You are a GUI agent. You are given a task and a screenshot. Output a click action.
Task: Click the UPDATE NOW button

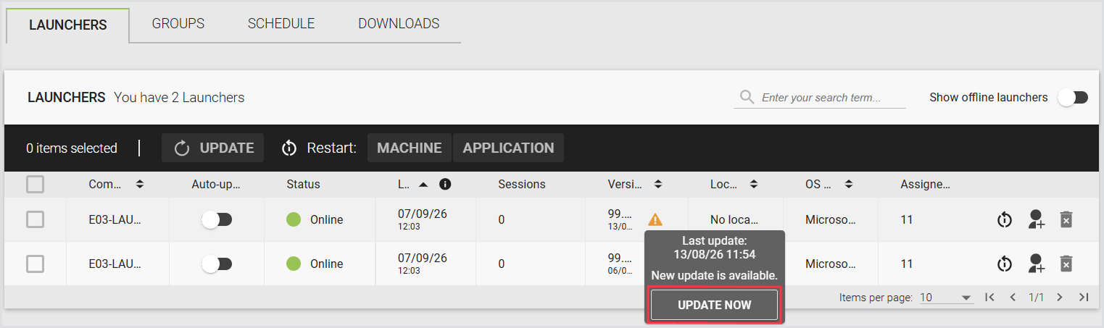(714, 305)
